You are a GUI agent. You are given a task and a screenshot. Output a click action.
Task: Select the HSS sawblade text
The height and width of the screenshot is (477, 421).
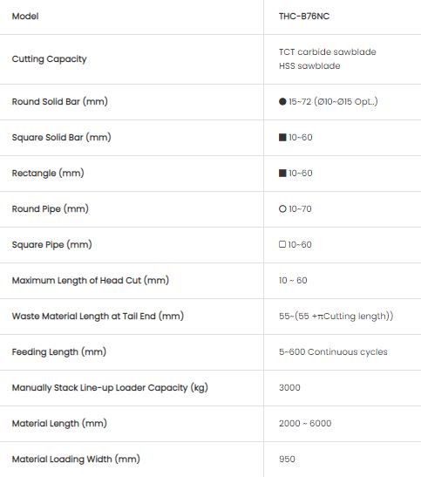click(309, 66)
